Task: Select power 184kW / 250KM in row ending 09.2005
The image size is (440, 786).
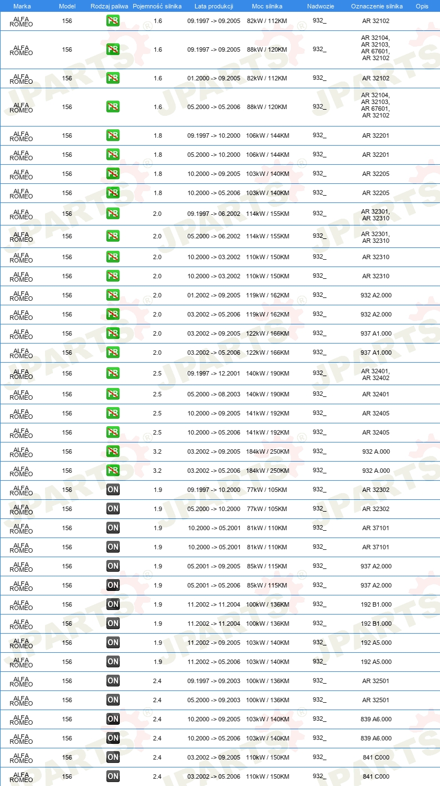Action: pos(268,451)
